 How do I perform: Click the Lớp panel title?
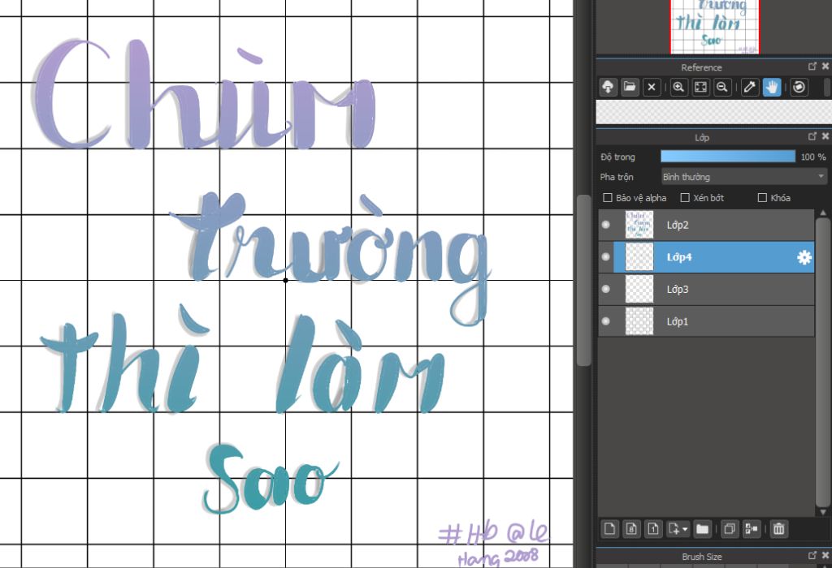tap(702, 137)
